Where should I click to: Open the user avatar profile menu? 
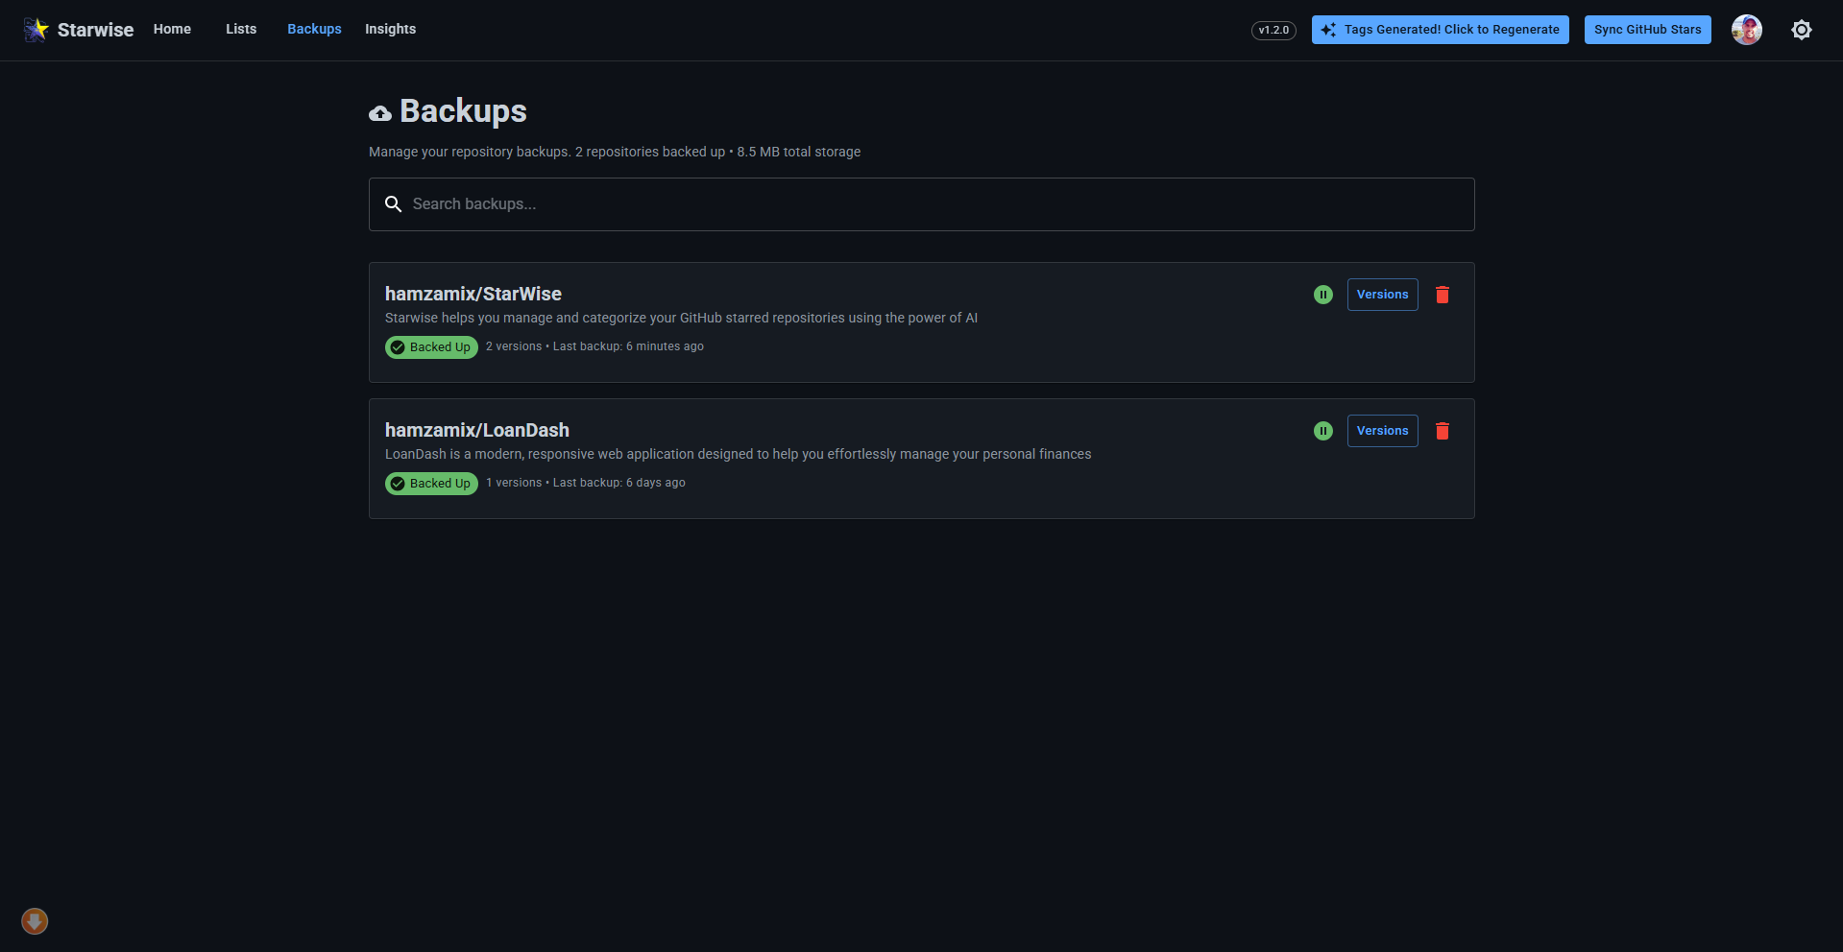[1747, 30]
